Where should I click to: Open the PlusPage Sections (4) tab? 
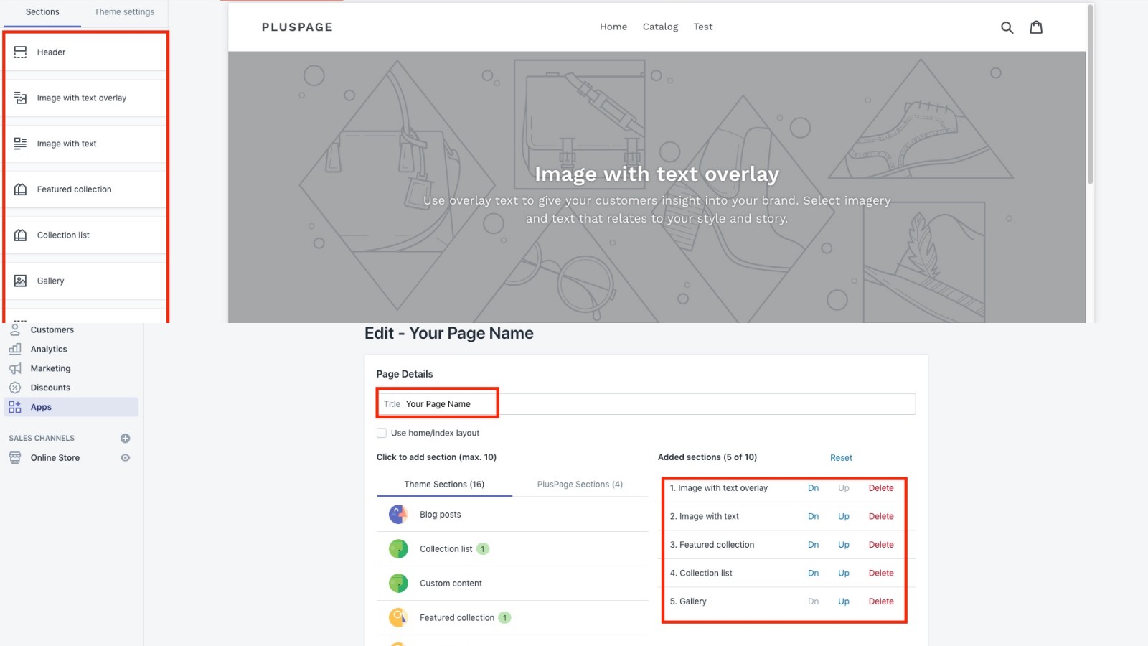coord(579,484)
